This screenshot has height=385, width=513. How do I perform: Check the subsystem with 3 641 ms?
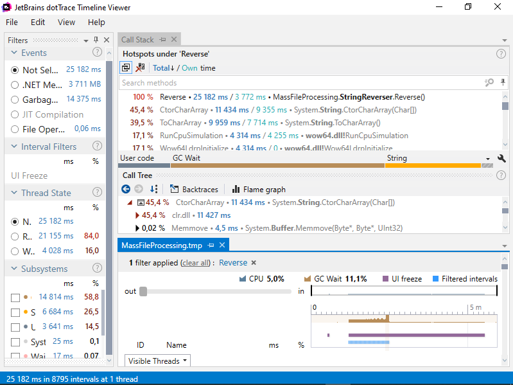15,327
